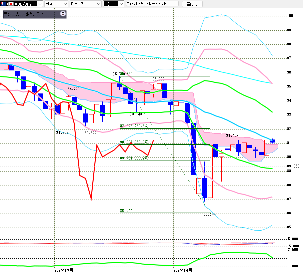Click the 93.143 price label
Image resolution: width=303 pixels, height=272 pixels.
(136, 114)
